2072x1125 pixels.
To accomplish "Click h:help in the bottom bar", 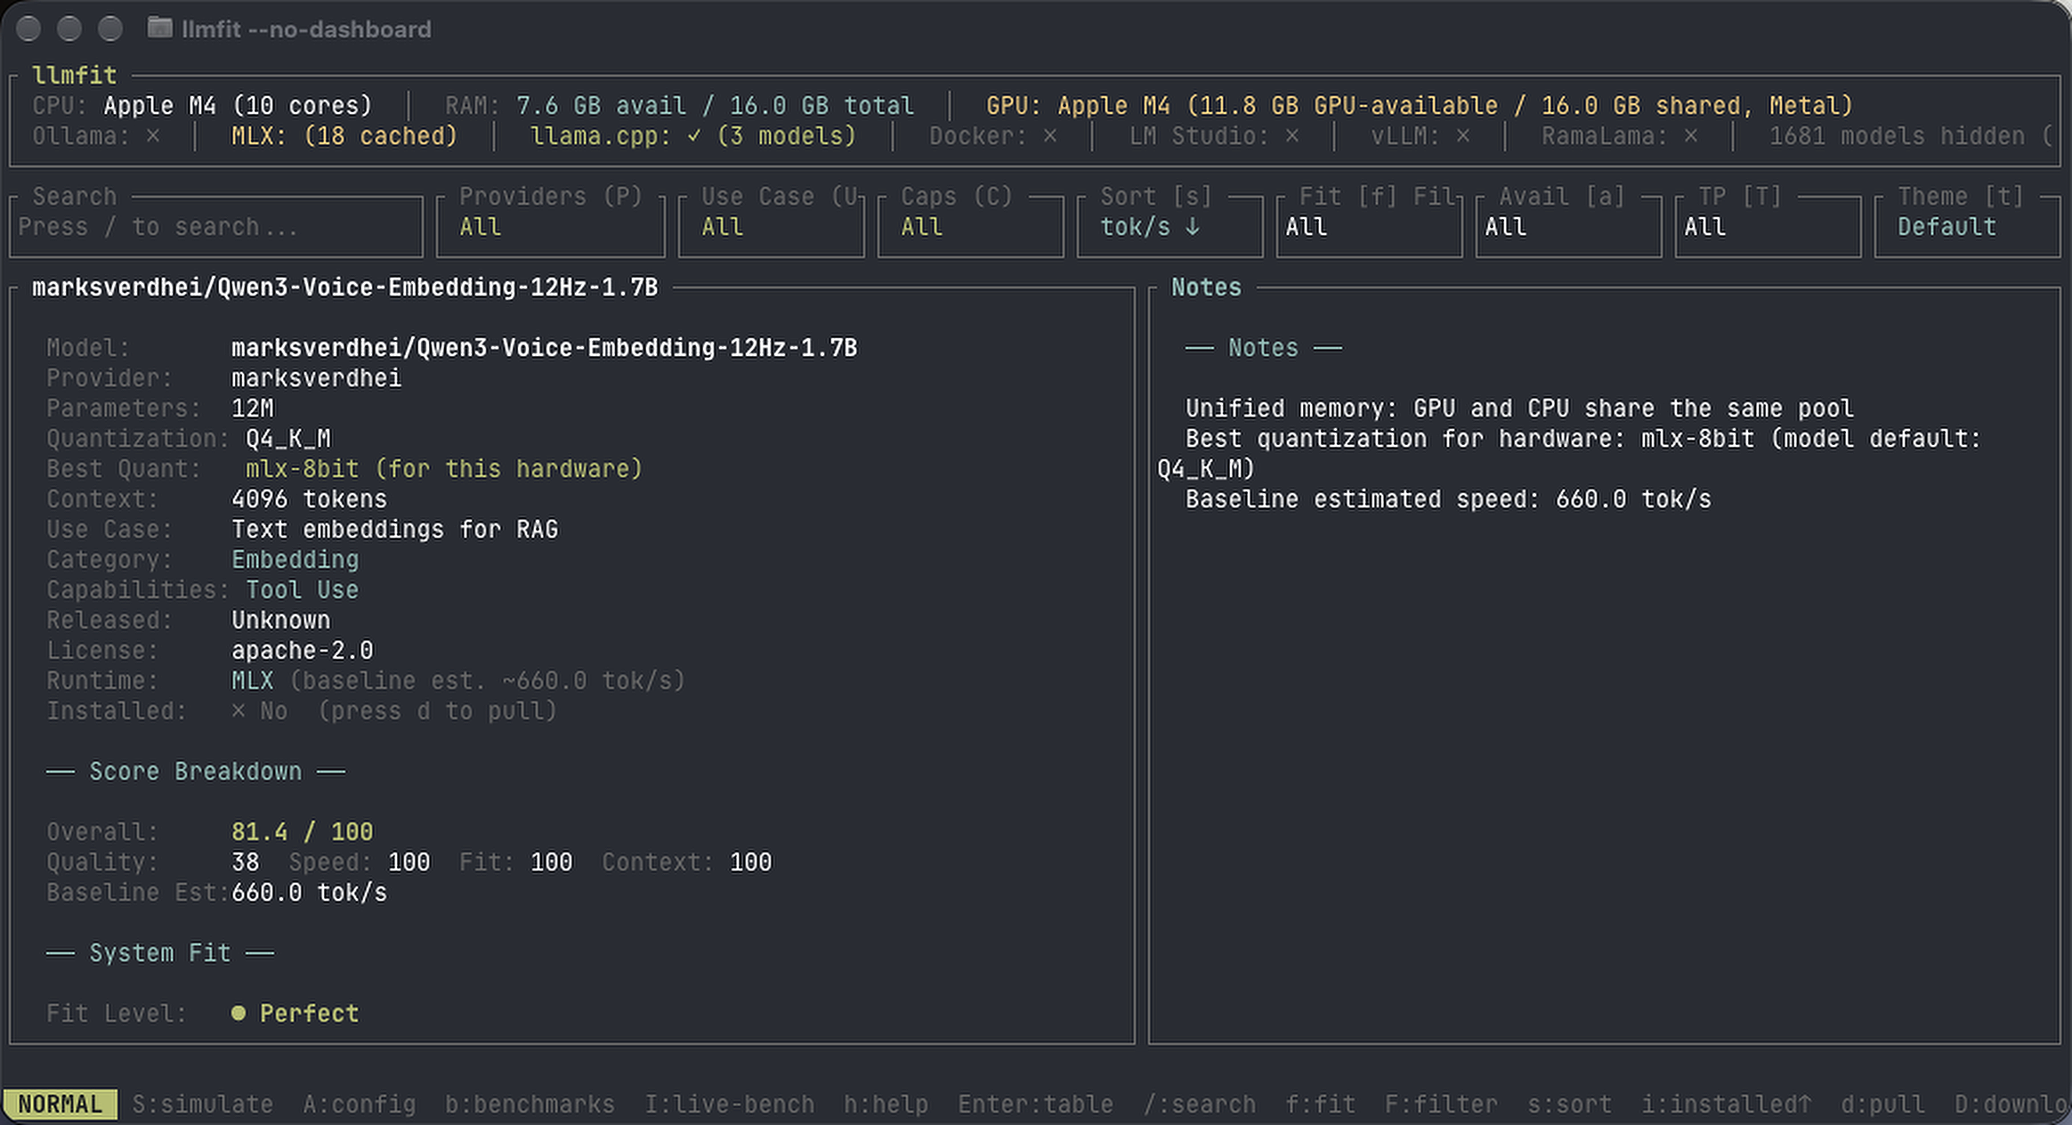I will coord(886,1105).
